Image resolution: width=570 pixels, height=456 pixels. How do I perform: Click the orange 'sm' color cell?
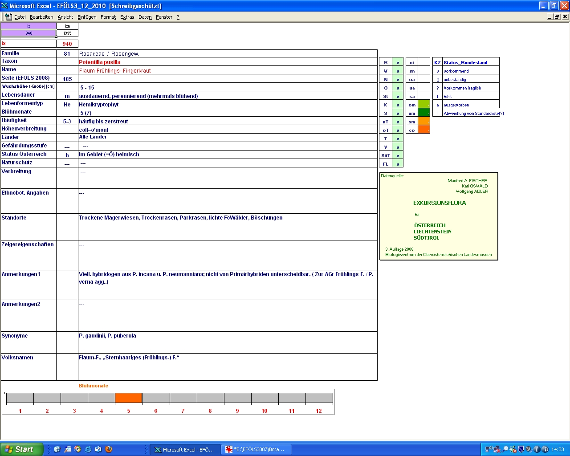click(x=424, y=122)
